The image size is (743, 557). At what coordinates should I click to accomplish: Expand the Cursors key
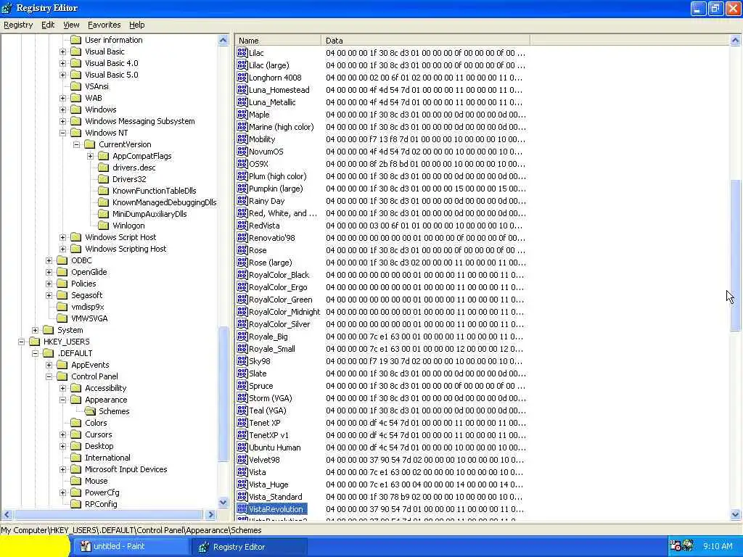62,434
